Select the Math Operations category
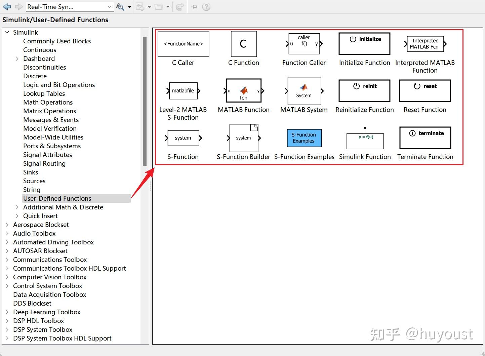Image resolution: width=485 pixels, height=356 pixels. pyautogui.click(x=48, y=102)
